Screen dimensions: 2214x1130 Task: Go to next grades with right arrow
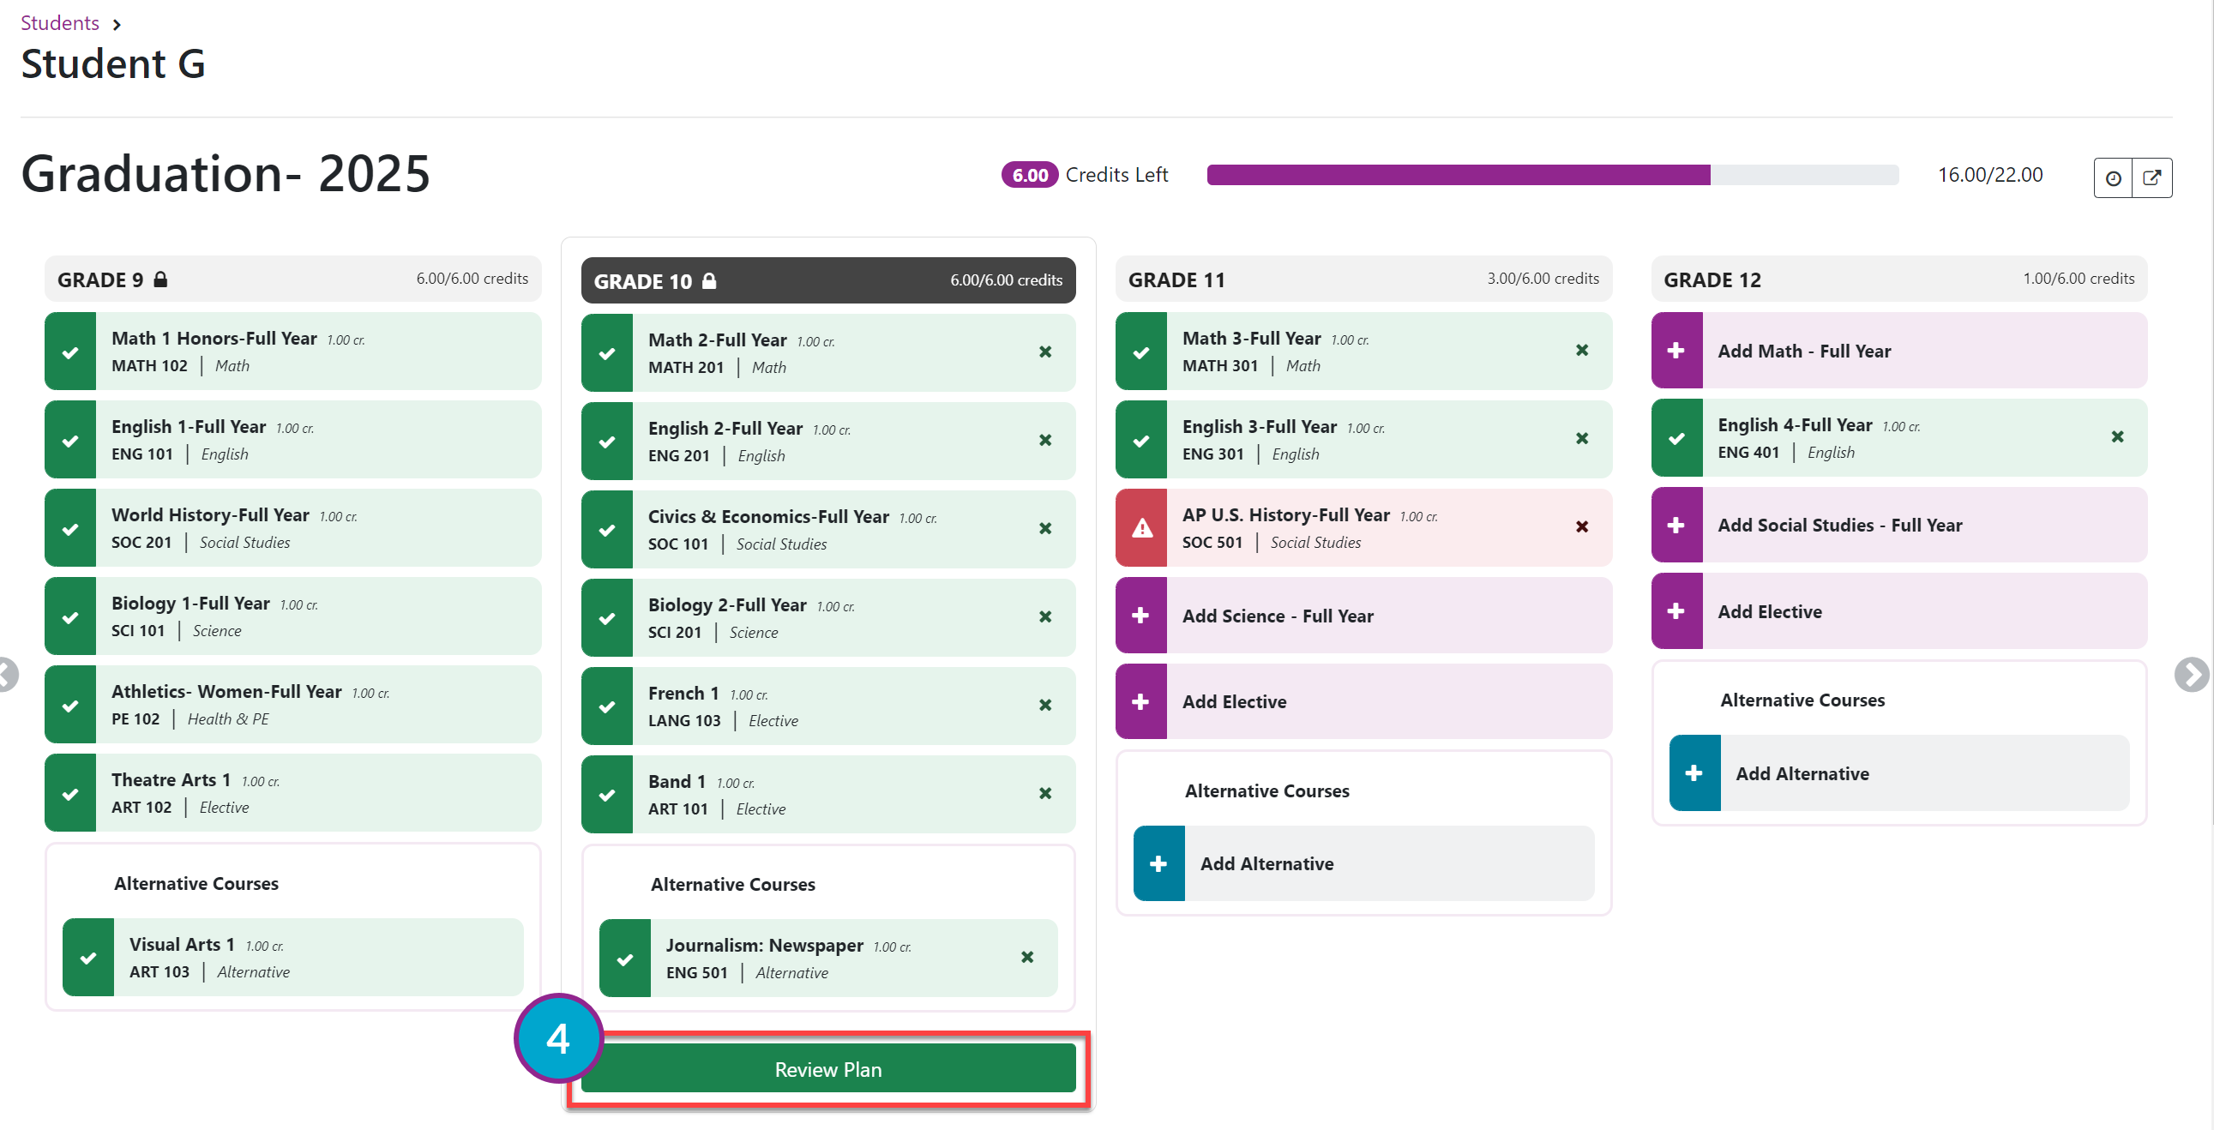pyautogui.click(x=2191, y=675)
